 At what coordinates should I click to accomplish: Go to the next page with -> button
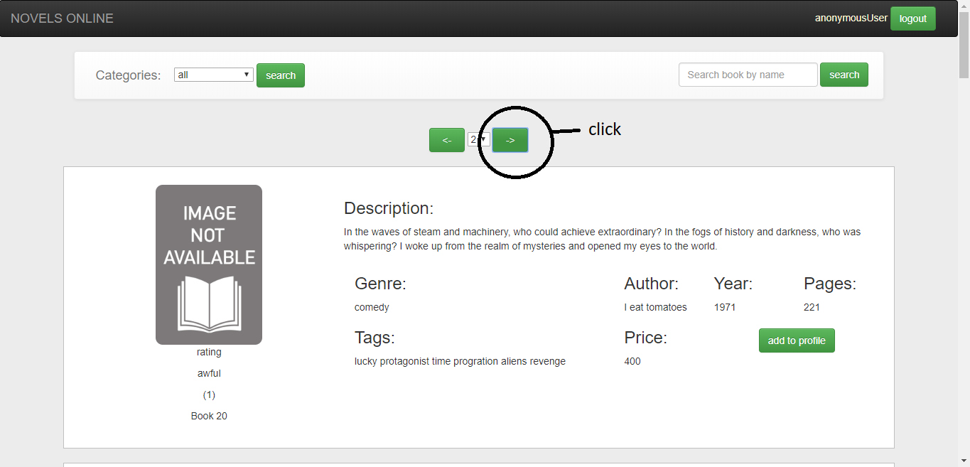(x=510, y=140)
